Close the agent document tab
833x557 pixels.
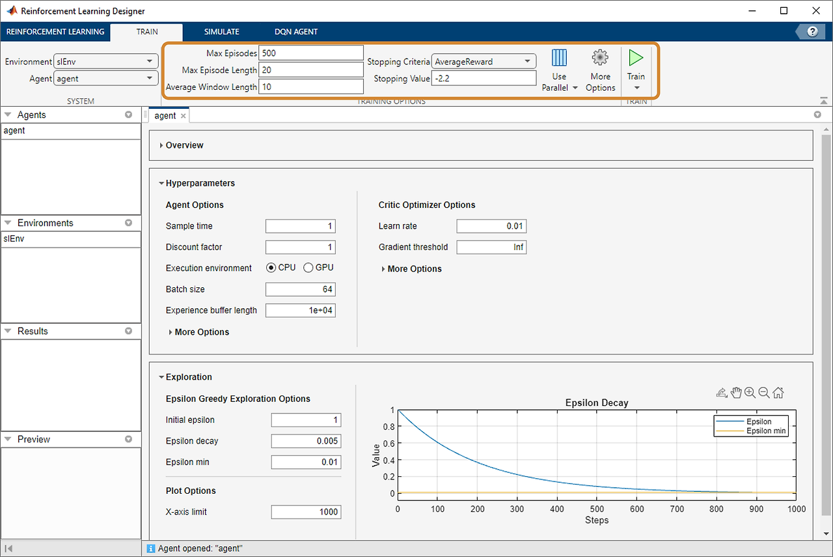184,116
